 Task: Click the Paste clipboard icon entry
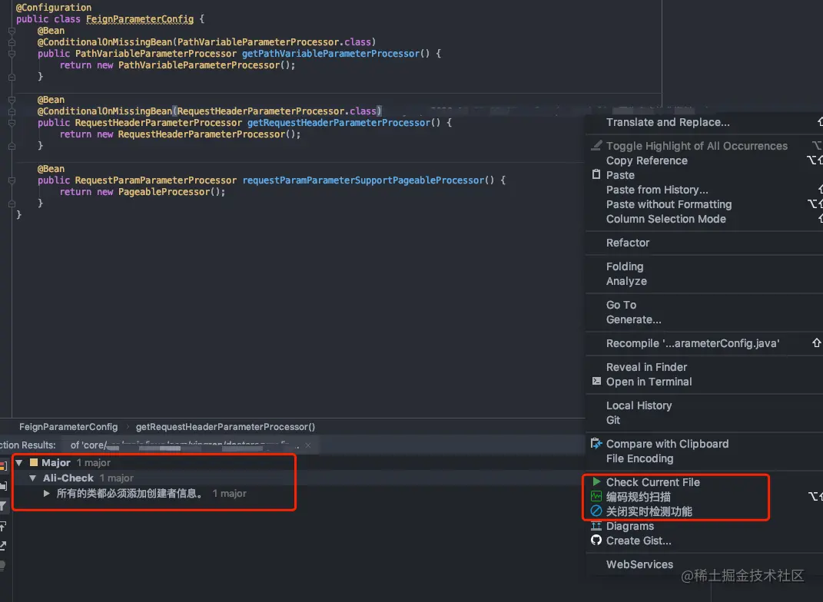pyautogui.click(x=596, y=174)
